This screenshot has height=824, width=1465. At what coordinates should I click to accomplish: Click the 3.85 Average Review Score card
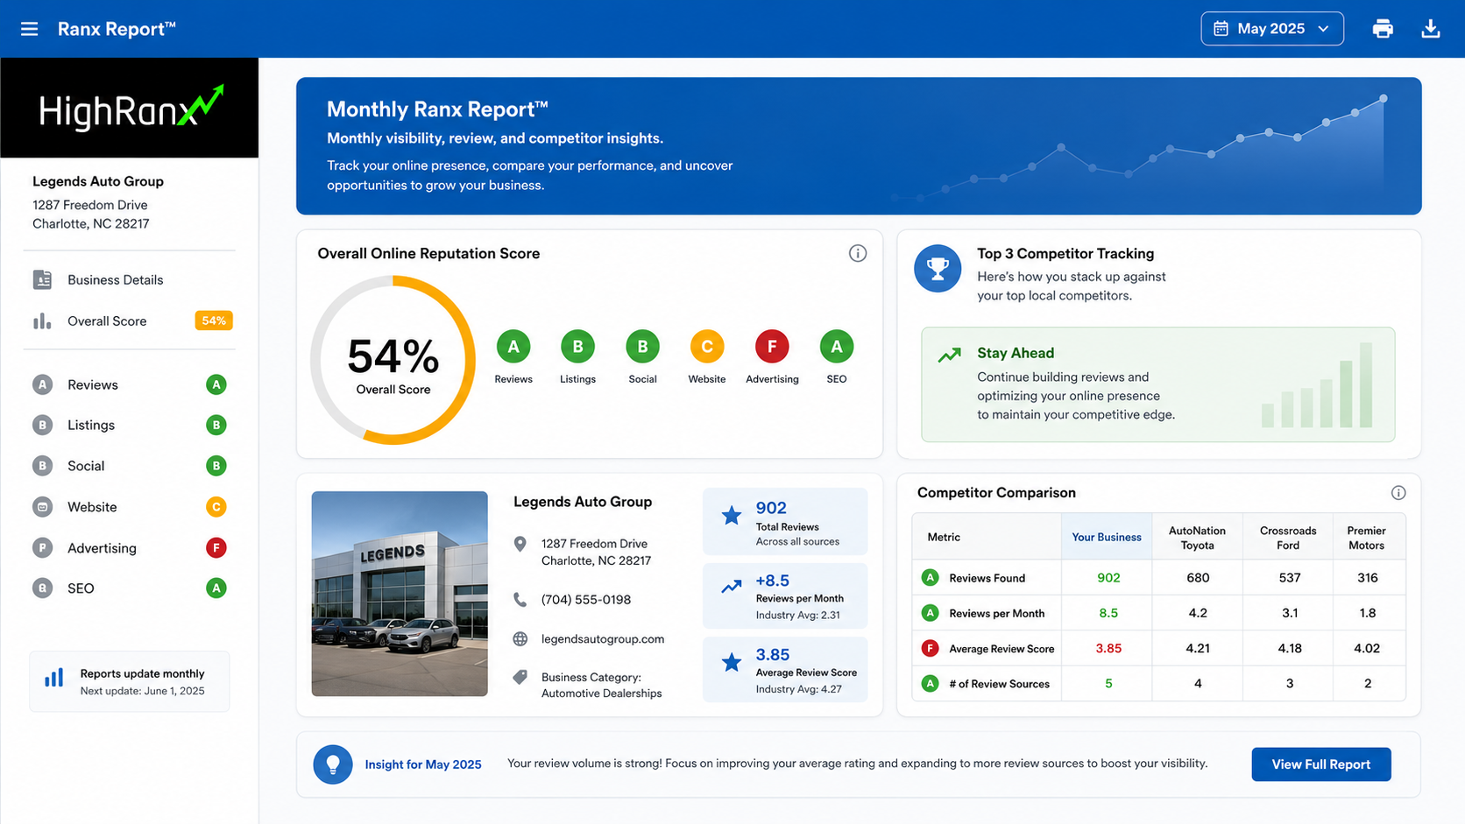point(785,670)
